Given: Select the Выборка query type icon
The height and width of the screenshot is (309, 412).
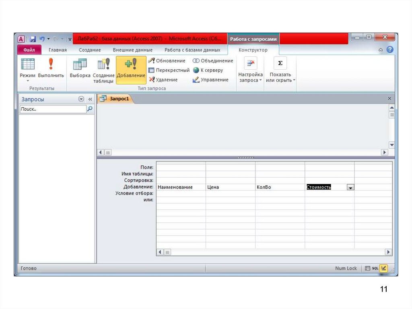Looking at the screenshot, I should (80, 64).
